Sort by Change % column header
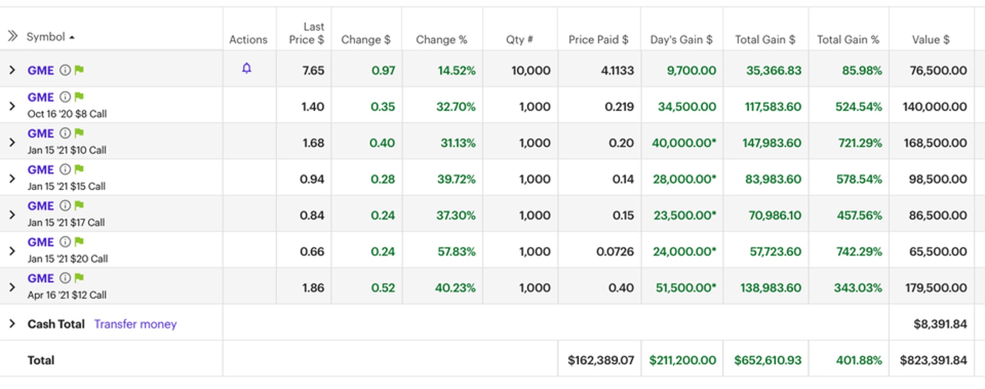Viewport: 985px width, 389px height. (441, 40)
